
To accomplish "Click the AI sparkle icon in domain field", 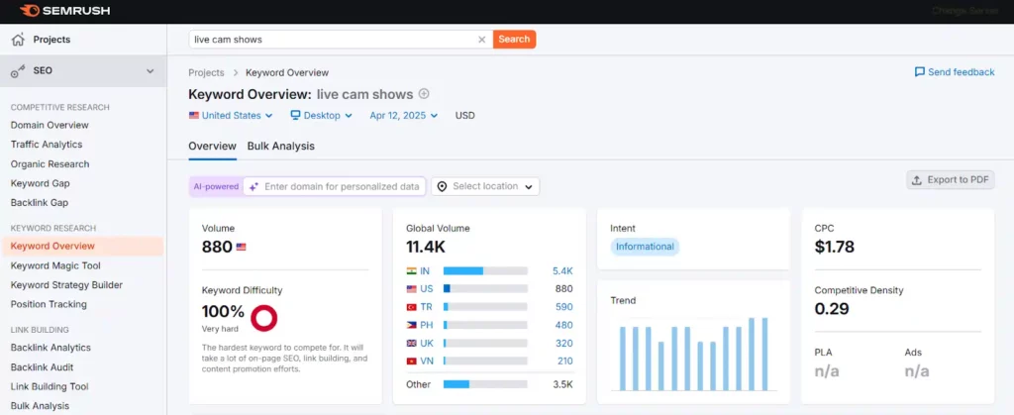I will click(x=253, y=186).
